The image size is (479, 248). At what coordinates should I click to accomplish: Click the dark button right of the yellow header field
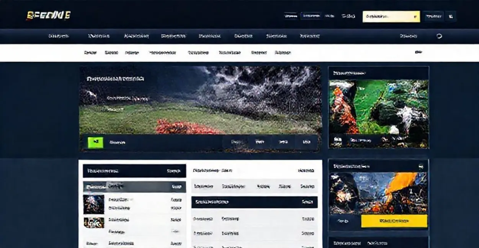tap(433, 16)
